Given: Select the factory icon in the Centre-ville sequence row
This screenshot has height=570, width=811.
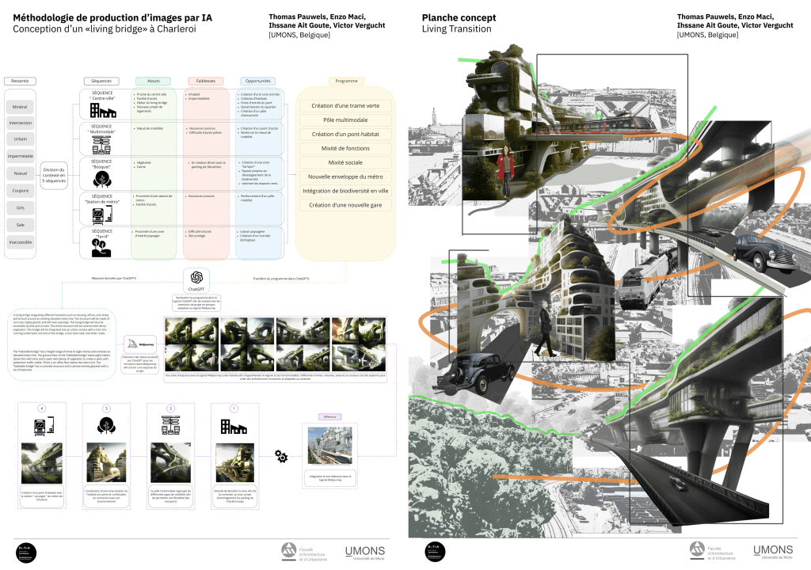Looking at the screenshot, I should pyautogui.click(x=102, y=110).
